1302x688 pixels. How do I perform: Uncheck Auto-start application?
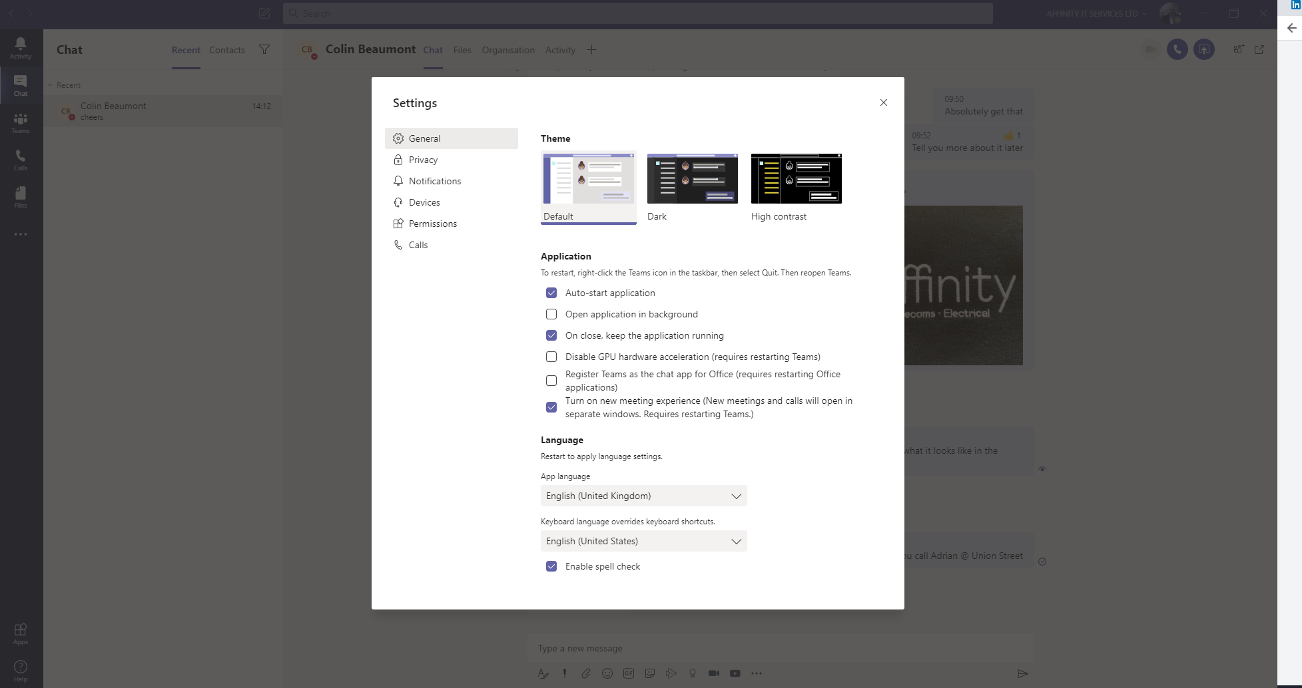coord(551,293)
